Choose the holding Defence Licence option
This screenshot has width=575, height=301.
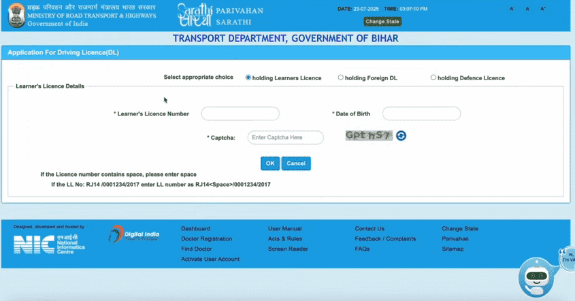tap(433, 77)
